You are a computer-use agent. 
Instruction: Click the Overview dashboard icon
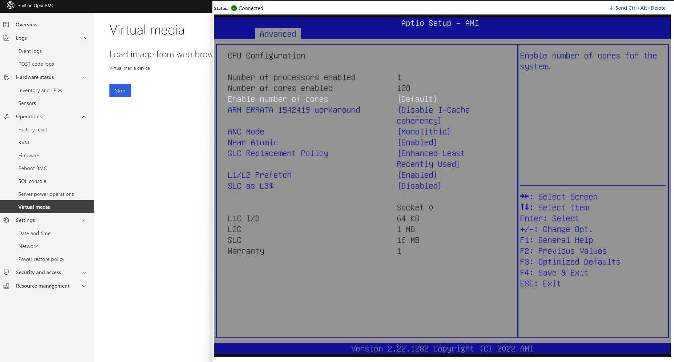6,24
